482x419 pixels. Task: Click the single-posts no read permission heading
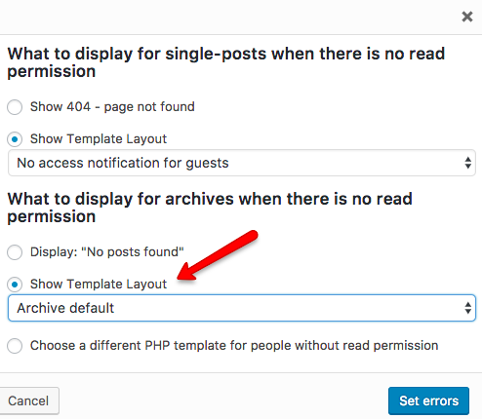click(x=226, y=62)
